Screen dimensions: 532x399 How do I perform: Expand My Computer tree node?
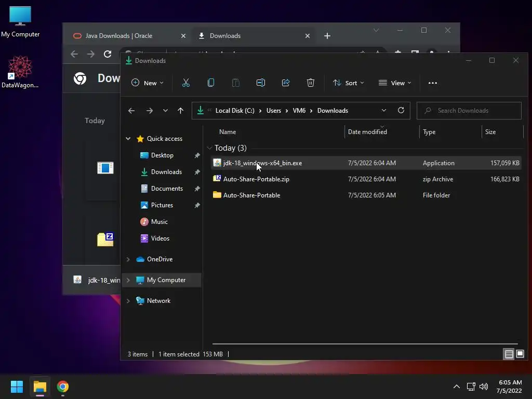[128, 280]
